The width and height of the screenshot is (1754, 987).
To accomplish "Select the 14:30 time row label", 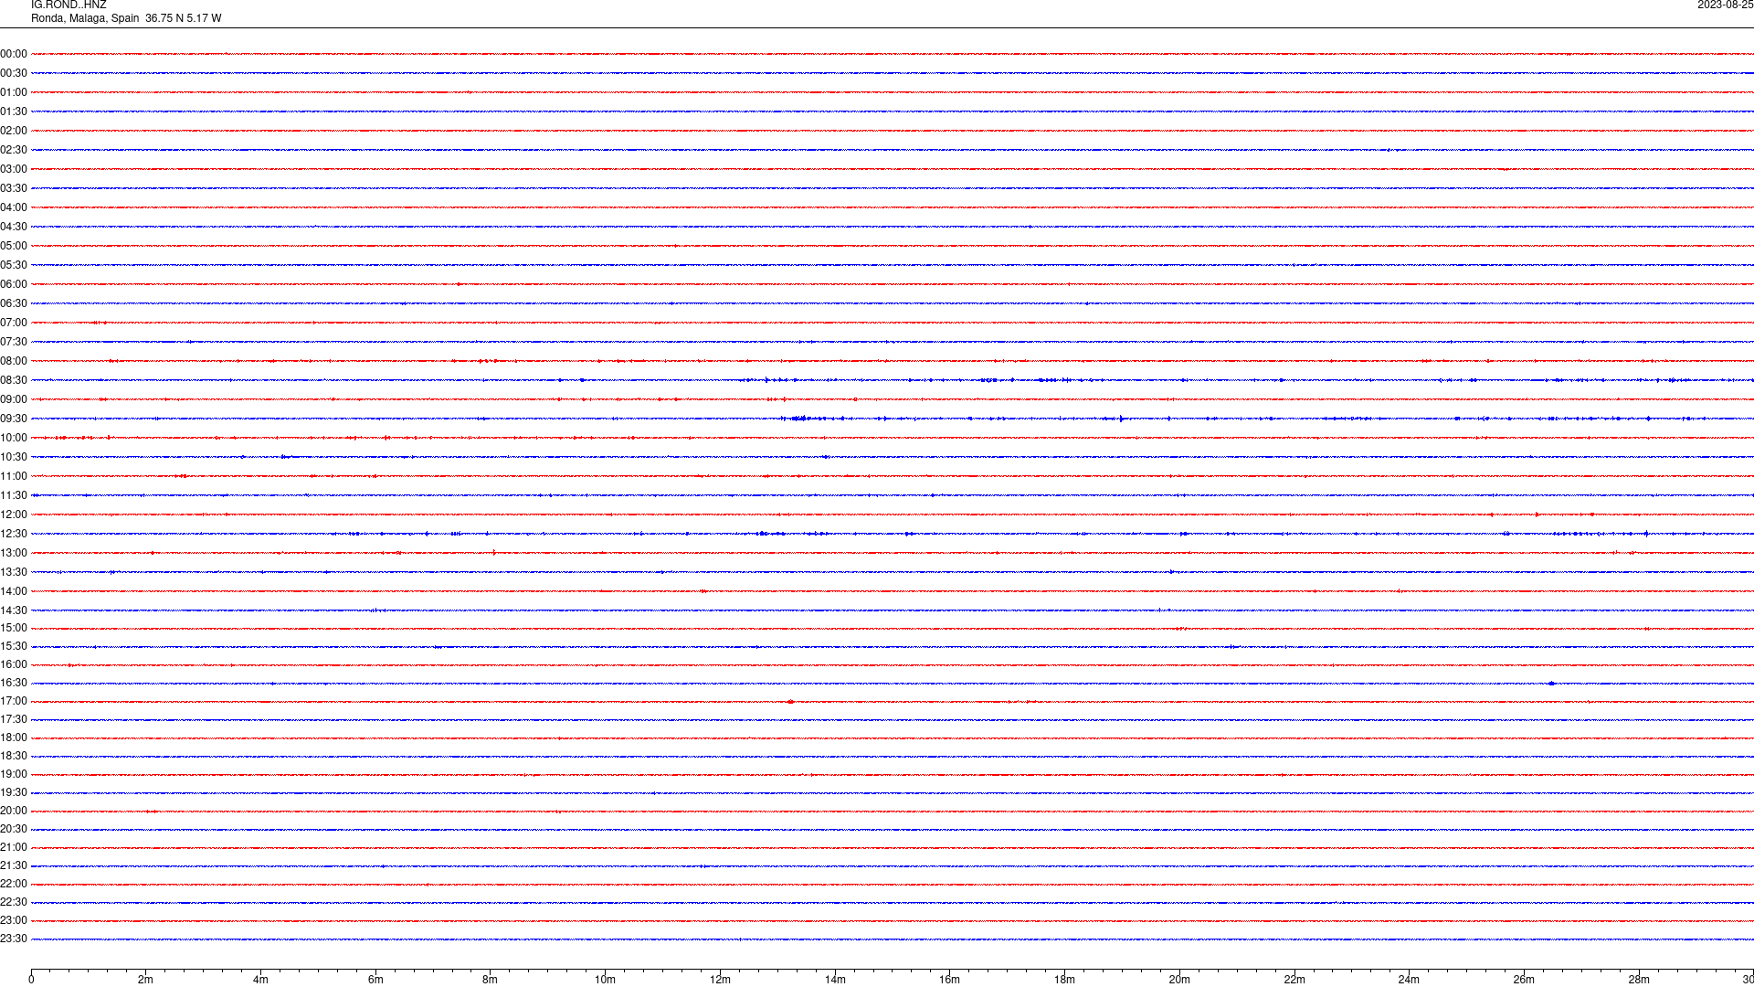I will (14, 610).
